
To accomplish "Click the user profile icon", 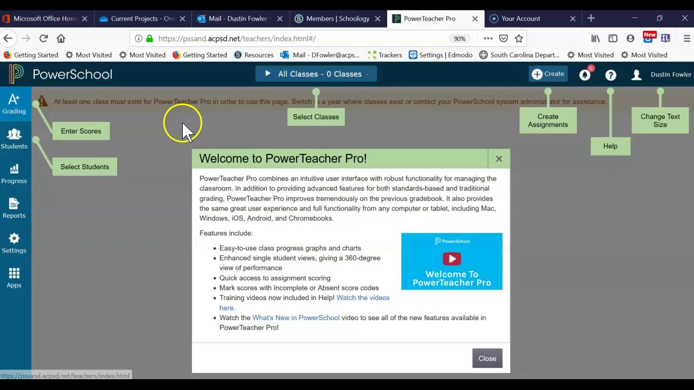I will [x=637, y=75].
